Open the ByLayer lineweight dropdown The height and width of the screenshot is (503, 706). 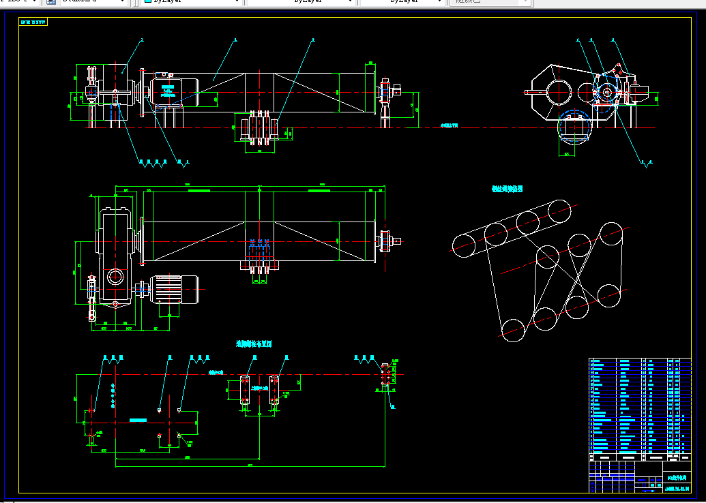click(403, 2)
